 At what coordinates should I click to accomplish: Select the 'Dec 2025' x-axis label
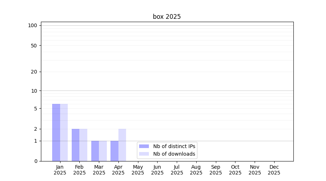pyautogui.click(x=274, y=170)
